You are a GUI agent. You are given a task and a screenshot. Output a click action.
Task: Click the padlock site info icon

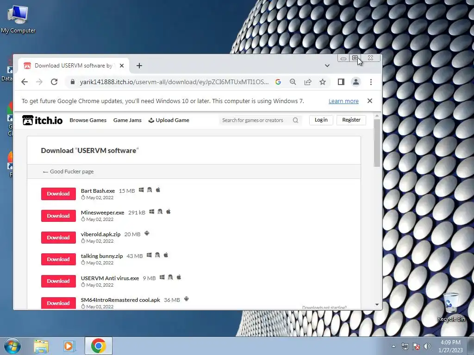(72, 82)
